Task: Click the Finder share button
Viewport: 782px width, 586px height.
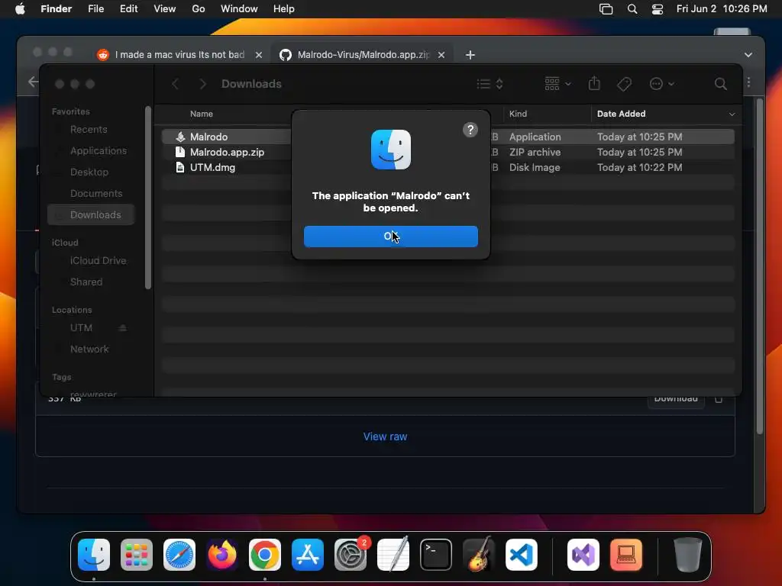Action: (x=594, y=84)
